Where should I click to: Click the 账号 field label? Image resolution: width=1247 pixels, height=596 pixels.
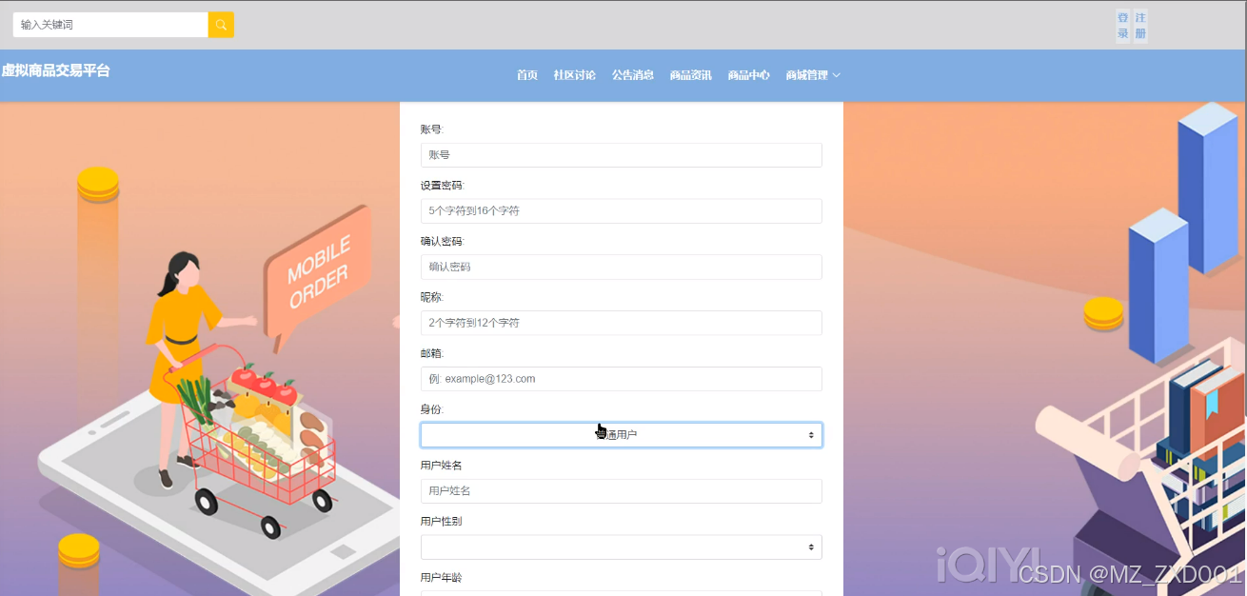pos(431,129)
